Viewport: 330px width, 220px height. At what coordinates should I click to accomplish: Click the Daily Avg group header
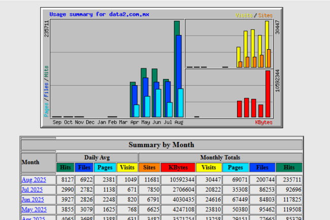96,158
